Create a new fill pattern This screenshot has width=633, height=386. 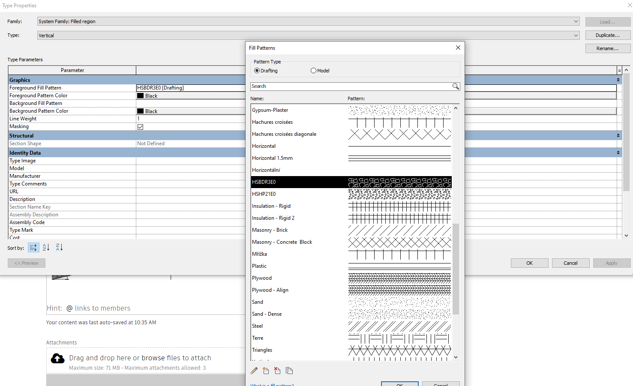click(266, 371)
